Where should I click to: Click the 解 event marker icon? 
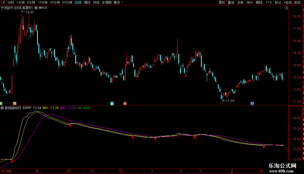(112, 104)
